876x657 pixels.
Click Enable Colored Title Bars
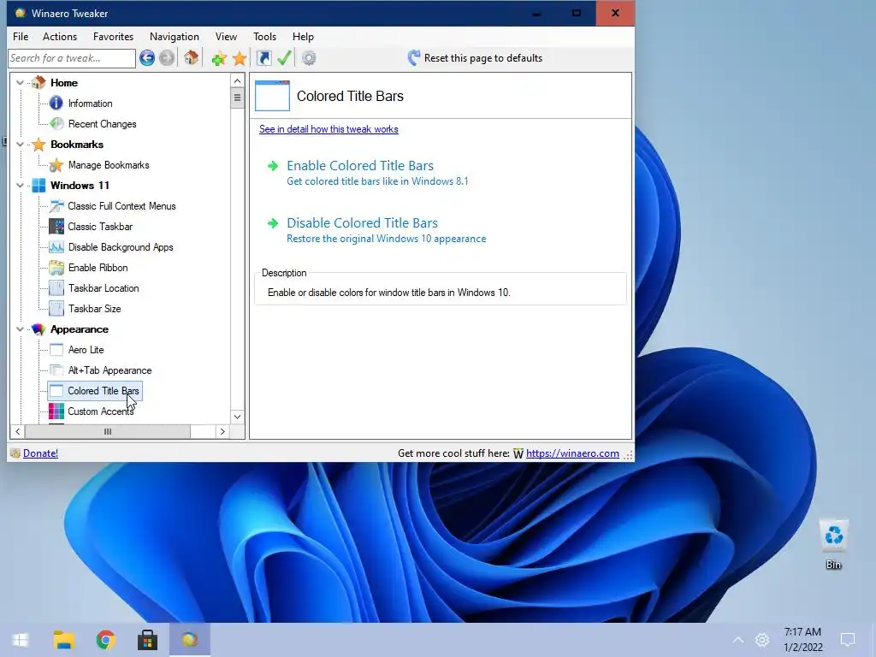tap(360, 166)
